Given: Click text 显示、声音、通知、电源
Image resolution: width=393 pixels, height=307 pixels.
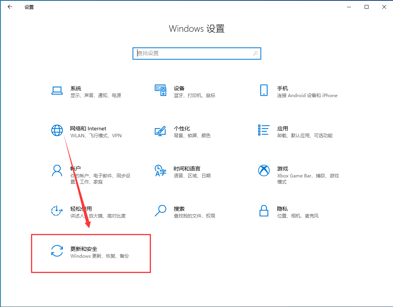Looking at the screenshot, I should coord(96,95).
